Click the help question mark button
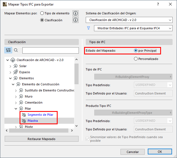 [x=158, y=4]
